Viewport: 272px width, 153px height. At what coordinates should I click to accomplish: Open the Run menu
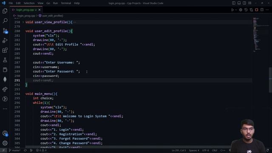[55, 3]
